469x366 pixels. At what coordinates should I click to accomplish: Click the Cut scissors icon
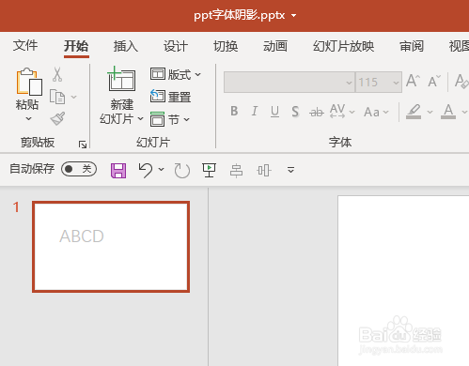click(x=57, y=74)
